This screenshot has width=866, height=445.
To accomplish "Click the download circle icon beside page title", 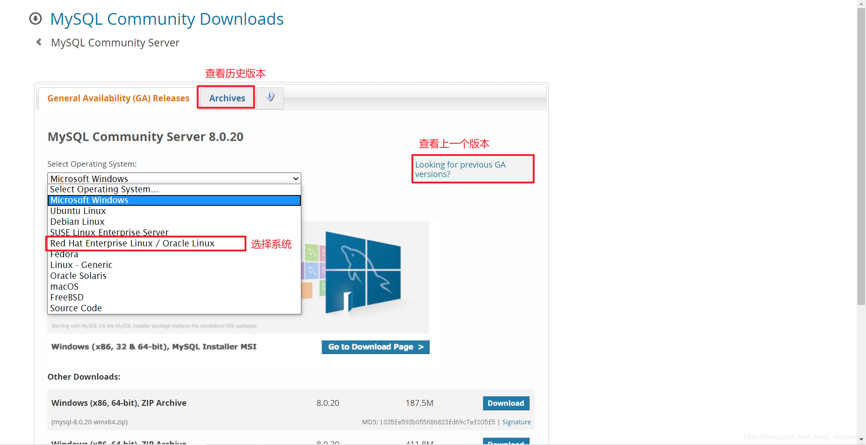I will pyautogui.click(x=35, y=18).
